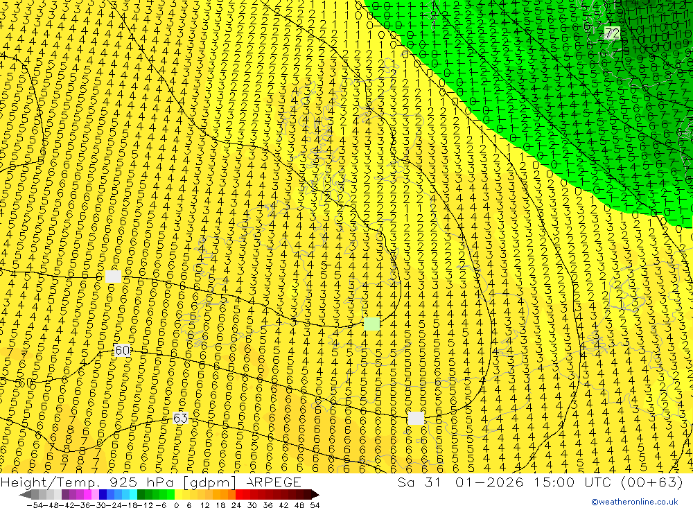Click the -54 value on the legend
Image resolution: width=693 pixels, height=508 pixels.
point(35,505)
